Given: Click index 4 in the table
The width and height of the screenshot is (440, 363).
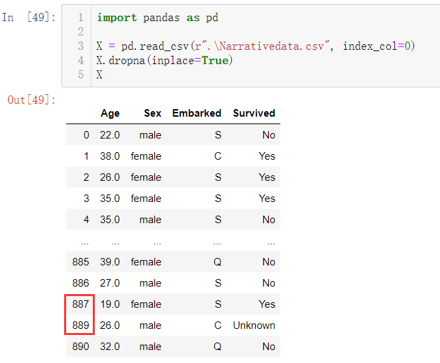Looking at the screenshot, I should coord(86,220).
